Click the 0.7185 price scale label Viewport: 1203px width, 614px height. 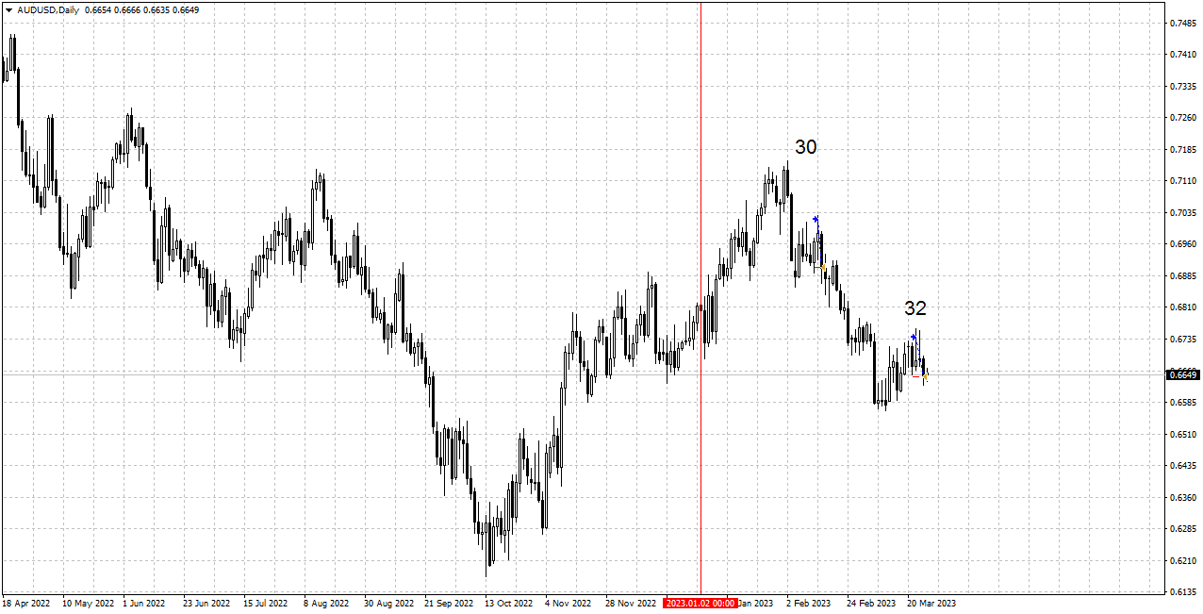[1182, 149]
